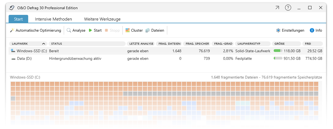
Task: Click the Automatische Optimierung wand icon
Action: tap(12, 30)
